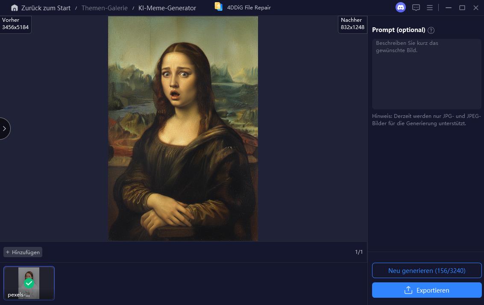484x305 pixels.
Task: Select the KI-Meme-Generator breadcrumb
Action: [167, 8]
